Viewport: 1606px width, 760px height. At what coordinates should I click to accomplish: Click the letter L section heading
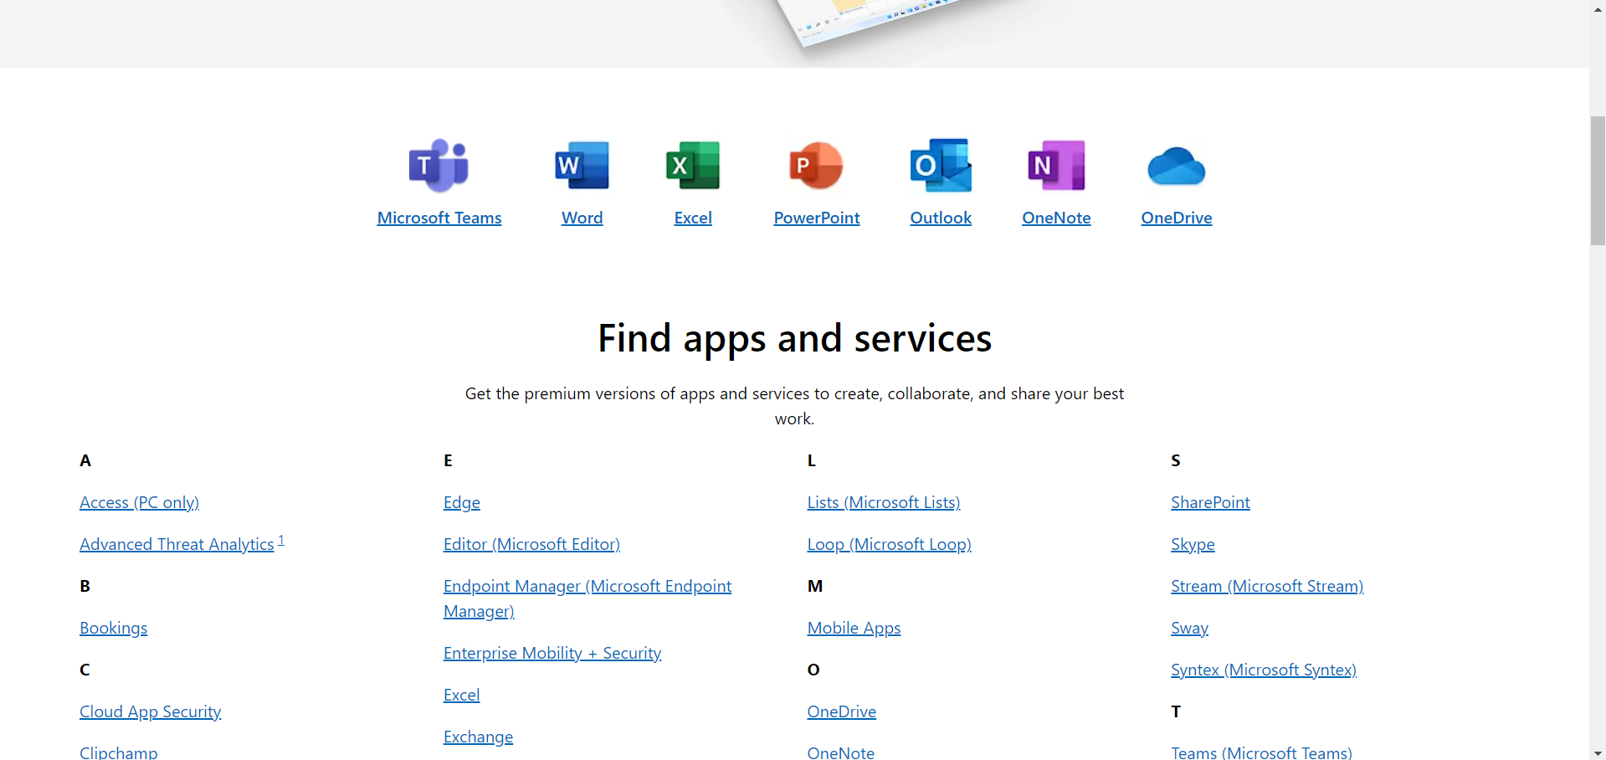(x=811, y=460)
